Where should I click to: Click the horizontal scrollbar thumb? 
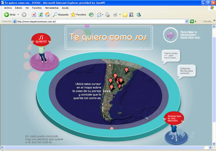(104, 147)
